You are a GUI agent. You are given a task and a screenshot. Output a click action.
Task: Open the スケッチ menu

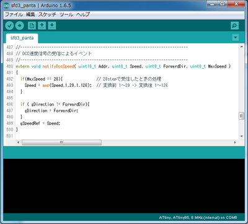click(47, 14)
